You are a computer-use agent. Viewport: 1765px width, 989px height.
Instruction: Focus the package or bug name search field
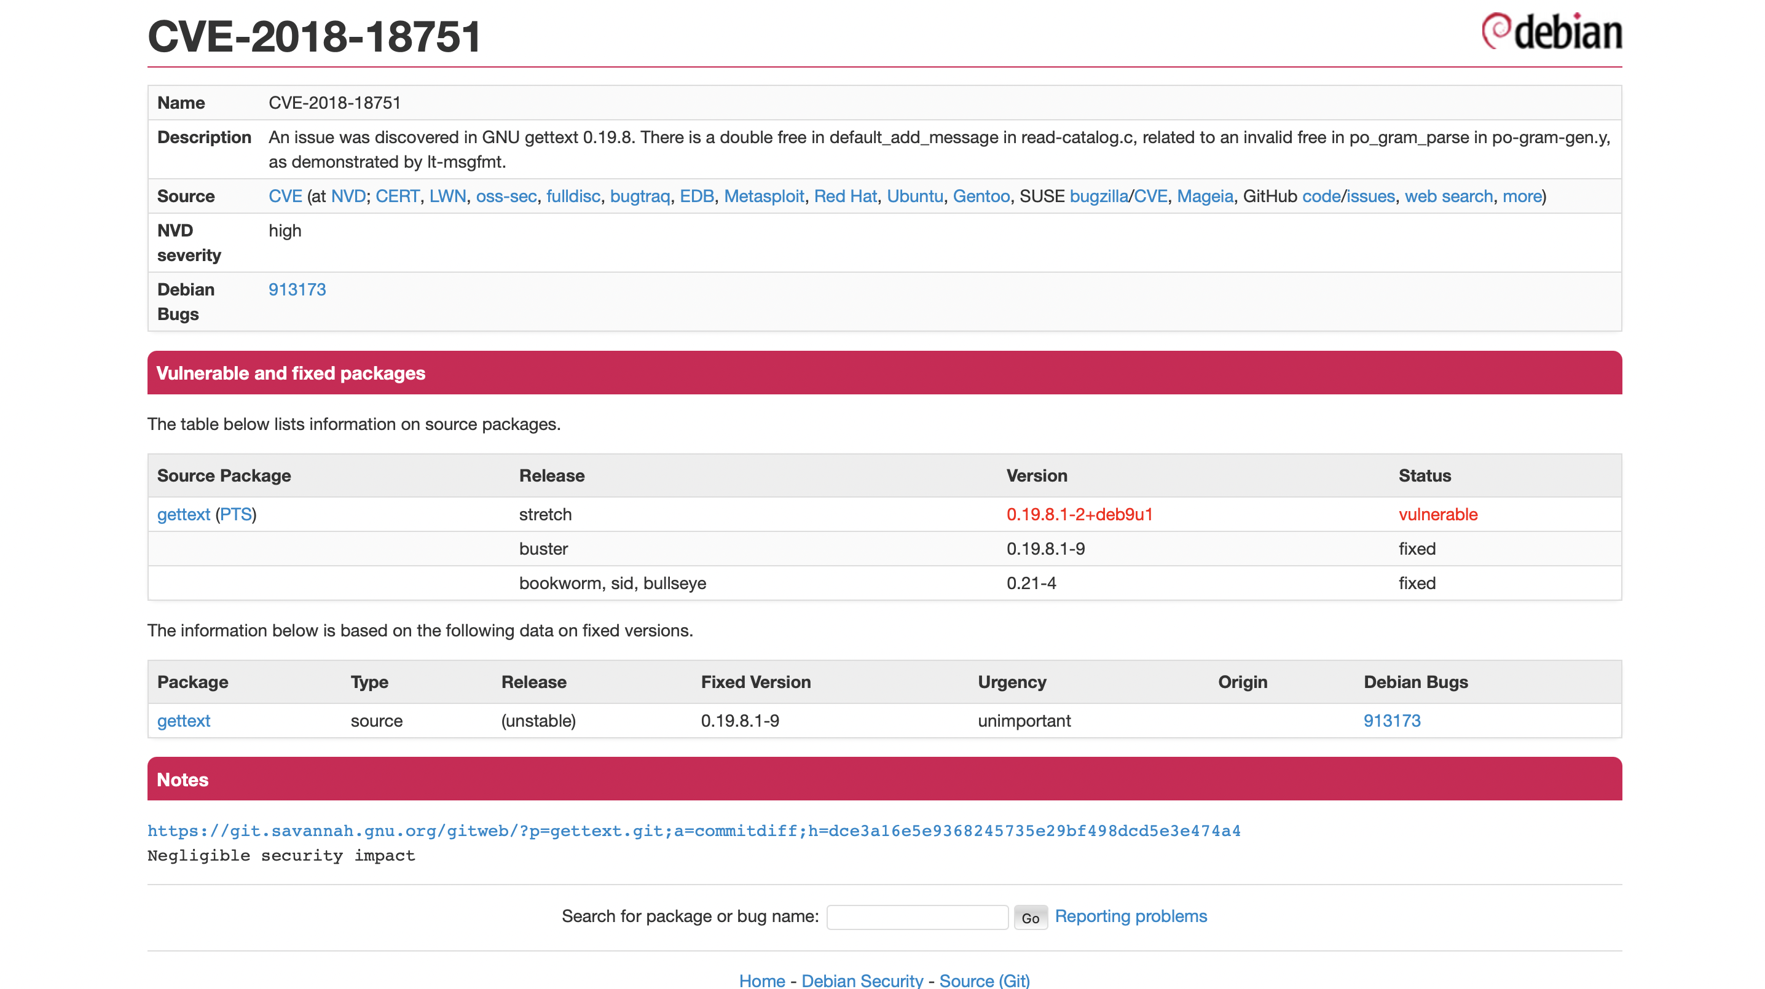[x=918, y=917]
